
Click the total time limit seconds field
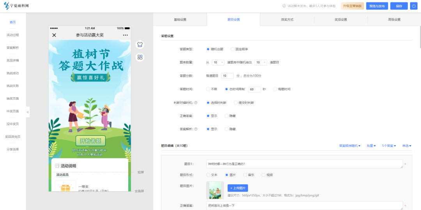(x=255, y=89)
